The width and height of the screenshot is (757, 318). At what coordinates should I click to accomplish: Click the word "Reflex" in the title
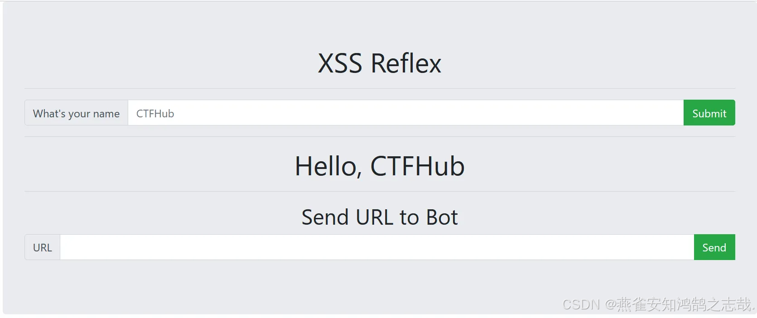[406, 63]
